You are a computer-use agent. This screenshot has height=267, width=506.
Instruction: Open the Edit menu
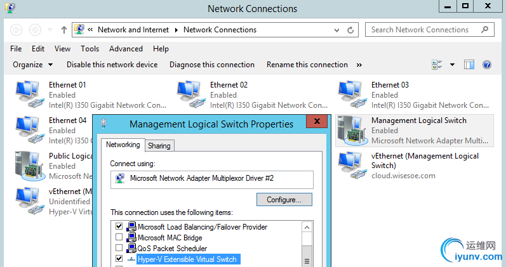click(37, 49)
